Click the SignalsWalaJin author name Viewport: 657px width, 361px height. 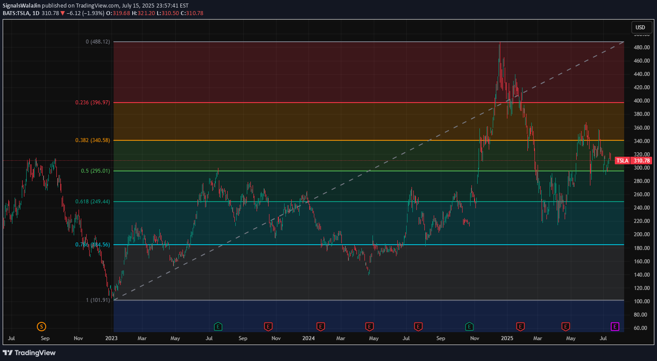(x=21, y=6)
